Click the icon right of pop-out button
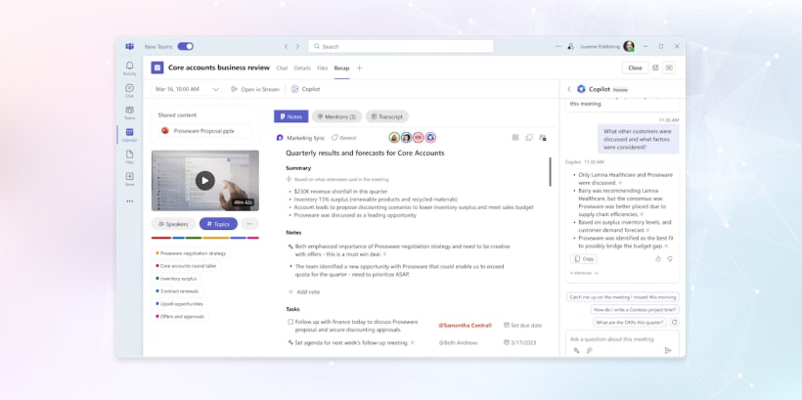Image resolution: width=802 pixels, height=400 pixels. click(x=669, y=67)
